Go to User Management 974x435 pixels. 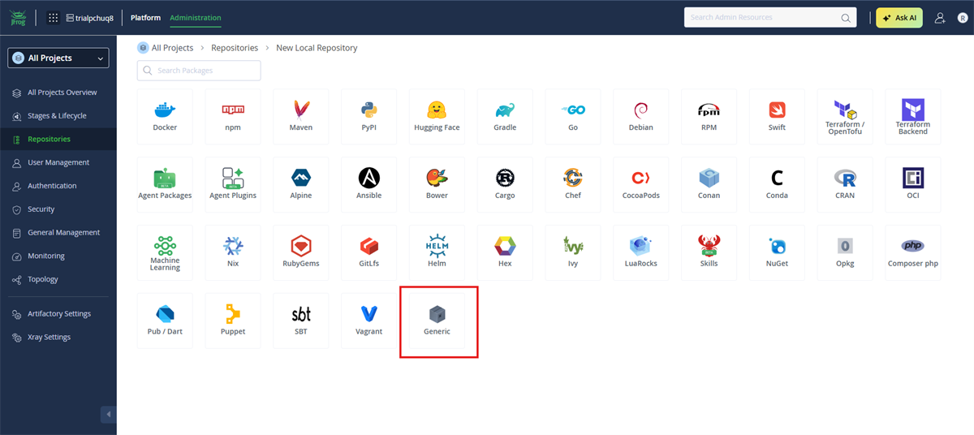click(58, 162)
